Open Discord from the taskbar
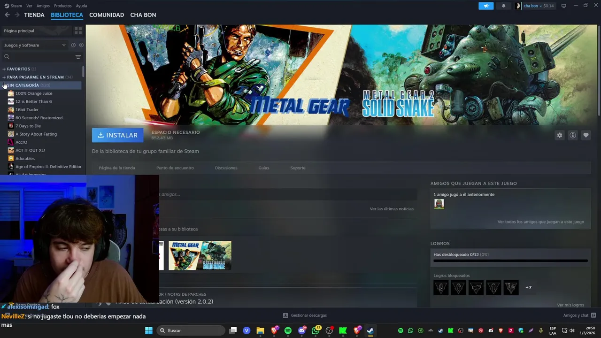This screenshot has height=338, width=601. [302, 330]
